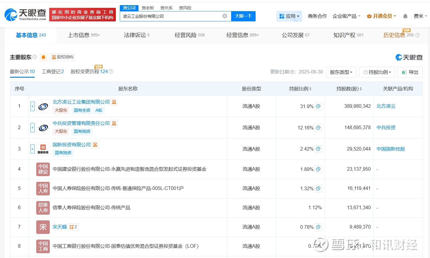Click the help icon beside 股权变更历程
430x258 pixels.
111,72
